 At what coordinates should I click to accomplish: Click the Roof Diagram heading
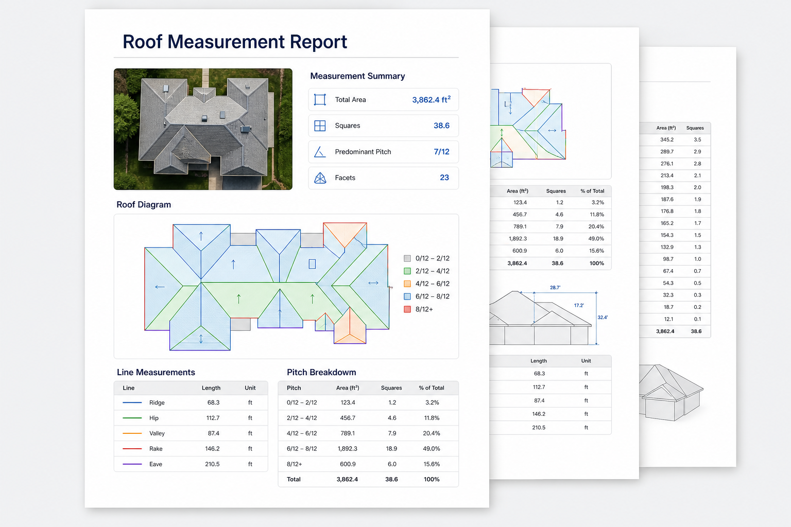pyautogui.click(x=144, y=205)
